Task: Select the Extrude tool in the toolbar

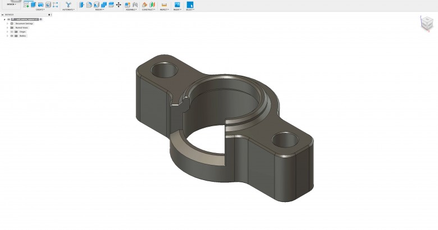Action: [x=34, y=4]
